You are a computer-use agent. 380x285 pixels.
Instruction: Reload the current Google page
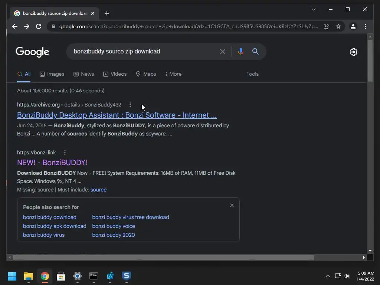click(x=39, y=26)
